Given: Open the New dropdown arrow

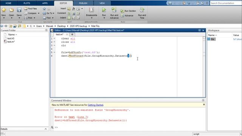Looking at the screenshot, I should click(x=4, y=18).
